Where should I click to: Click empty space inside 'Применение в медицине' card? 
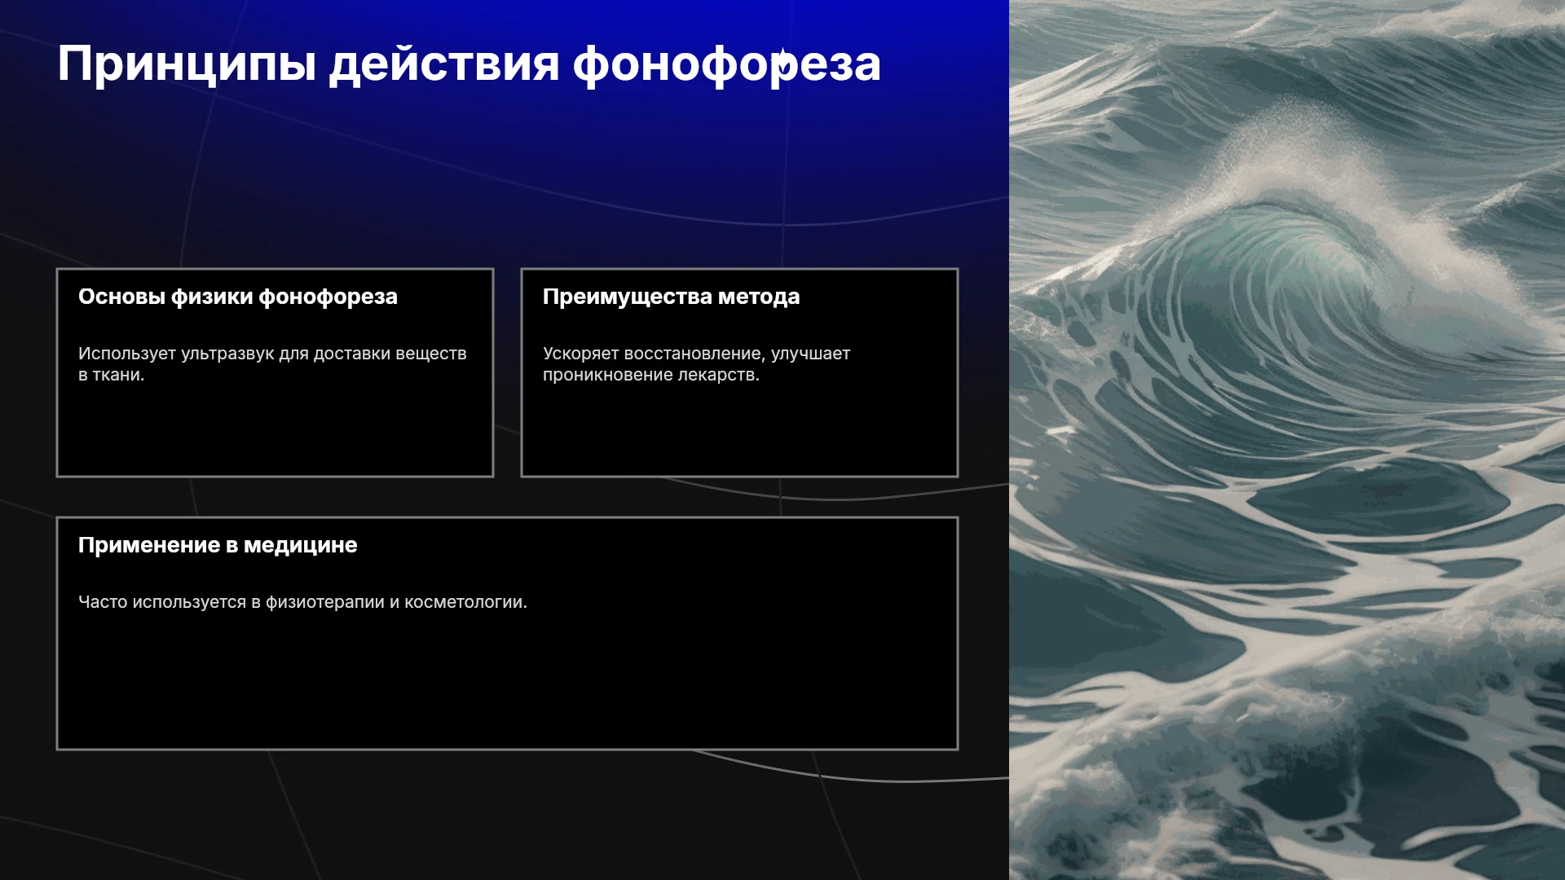click(507, 684)
